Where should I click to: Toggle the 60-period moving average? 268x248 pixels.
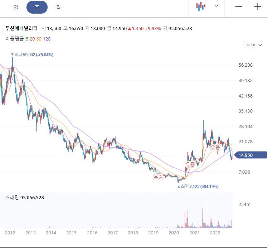click(x=39, y=39)
